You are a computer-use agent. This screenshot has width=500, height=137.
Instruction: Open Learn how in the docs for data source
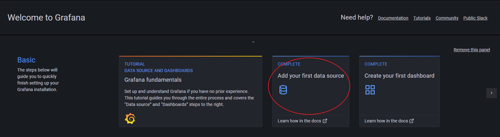click(299, 121)
